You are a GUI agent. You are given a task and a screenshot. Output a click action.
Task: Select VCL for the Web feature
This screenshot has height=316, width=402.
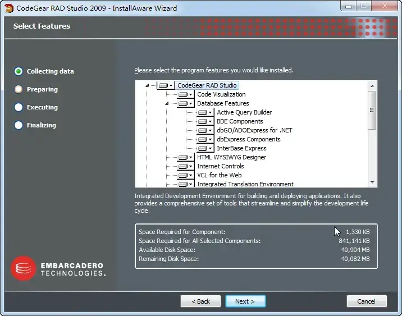219,175
